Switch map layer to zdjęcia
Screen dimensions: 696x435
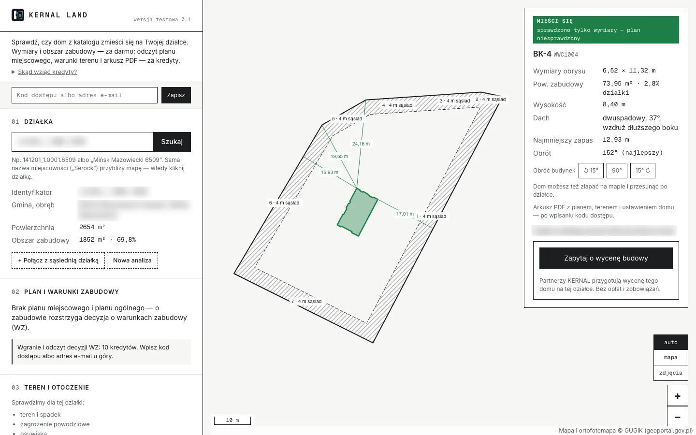[671, 373]
